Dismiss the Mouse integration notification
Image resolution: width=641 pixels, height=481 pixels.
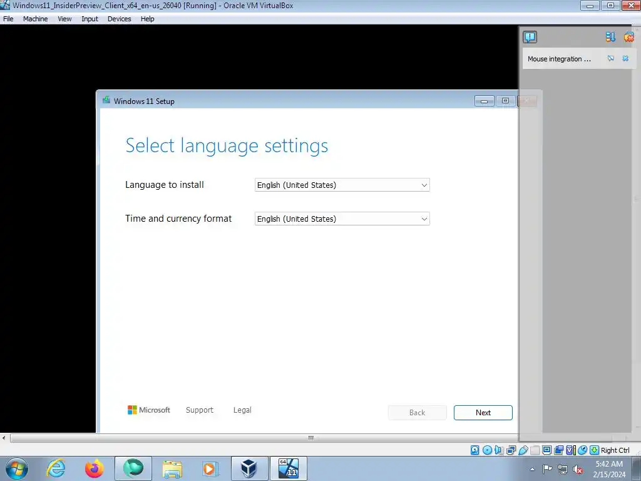(x=625, y=58)
